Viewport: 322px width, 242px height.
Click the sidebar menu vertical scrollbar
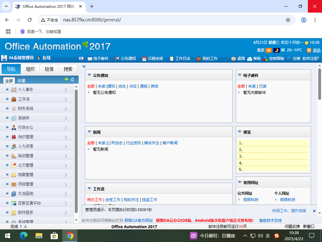click(x=76, y=151)
